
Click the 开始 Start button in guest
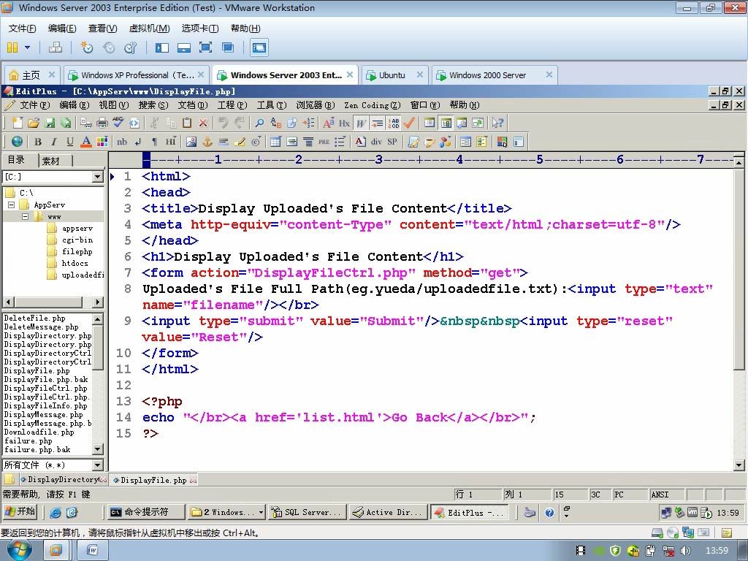click(x=20, y=512)
